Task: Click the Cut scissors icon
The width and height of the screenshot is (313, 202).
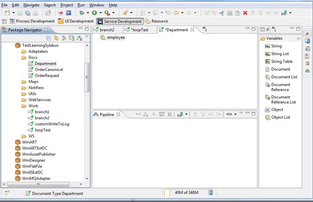Action: point(222,13)
